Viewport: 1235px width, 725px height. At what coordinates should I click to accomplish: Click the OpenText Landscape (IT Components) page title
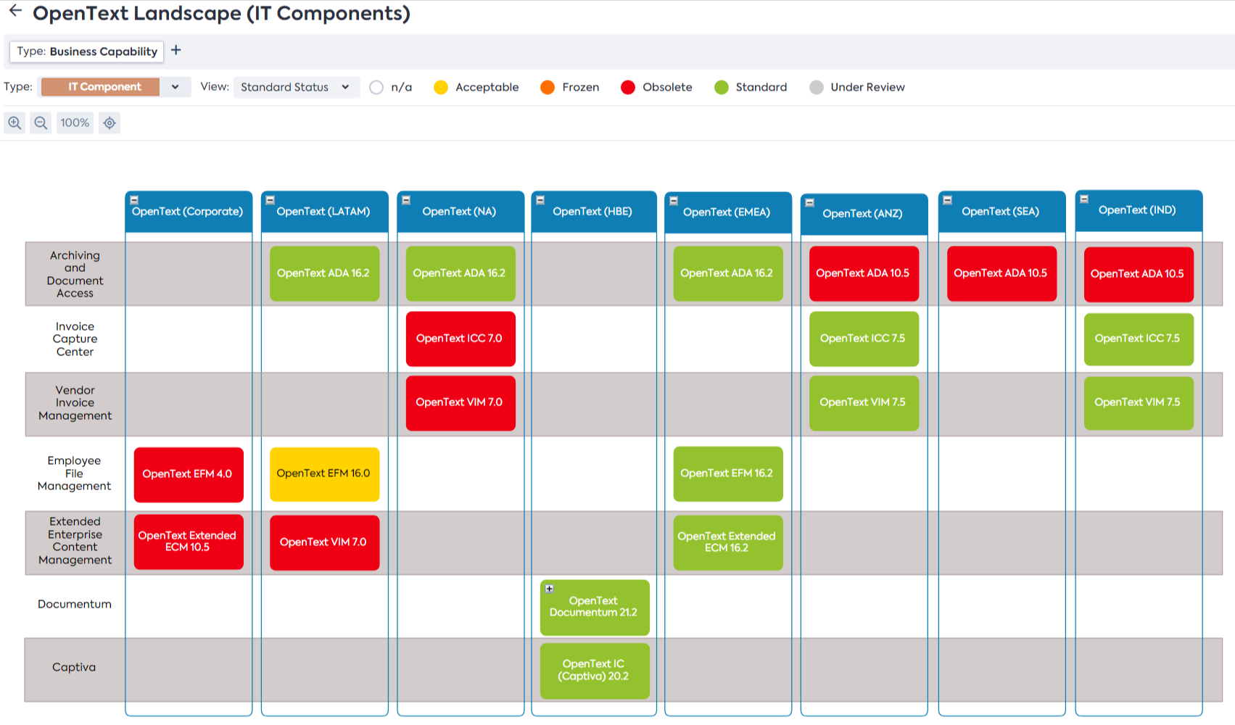tap(221, 13)
